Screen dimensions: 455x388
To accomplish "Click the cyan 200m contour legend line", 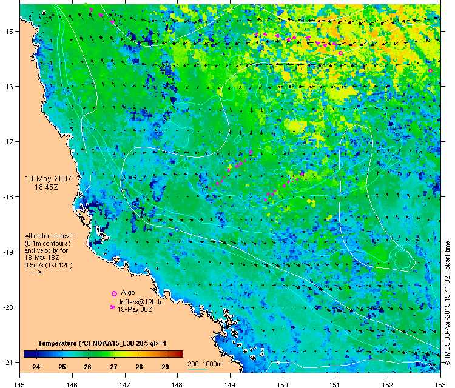I will coord(198,369).
